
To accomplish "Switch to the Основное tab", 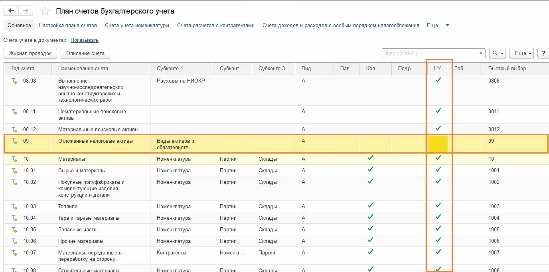I will click(19, 26).
